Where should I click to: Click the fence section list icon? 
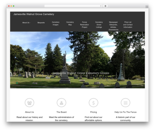pos(126,103)
